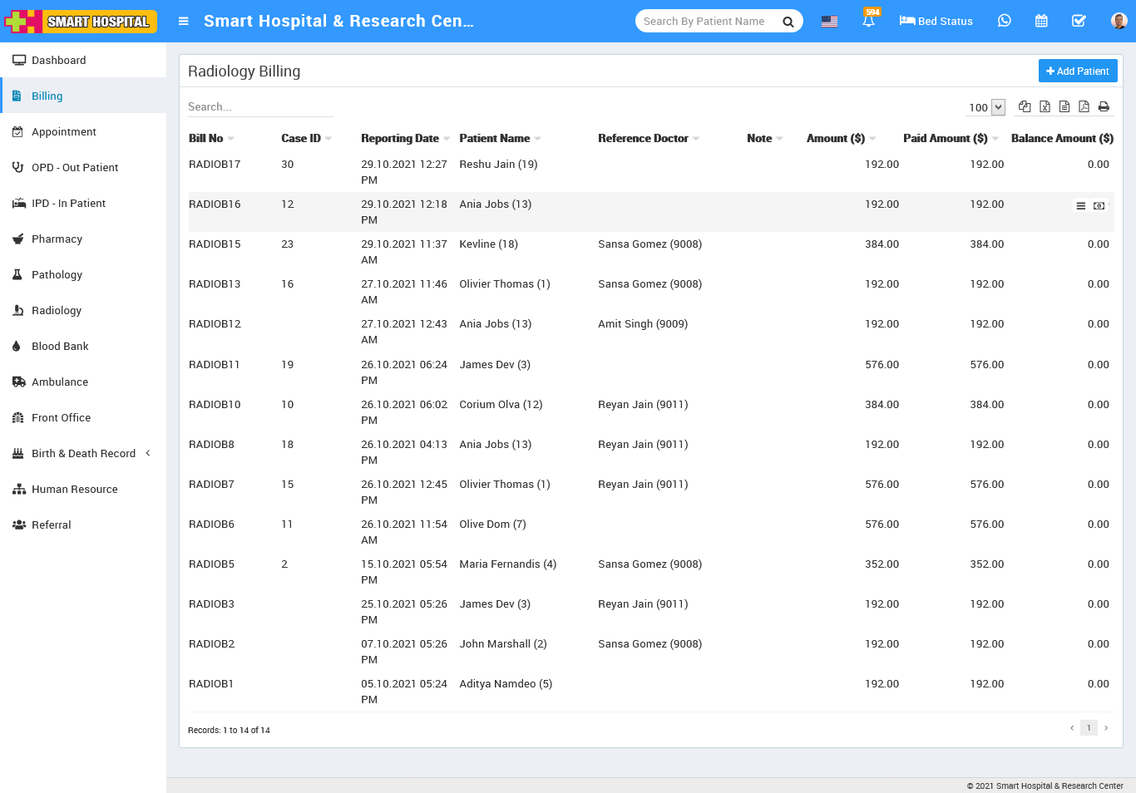Click the payment icon for RADIOB16
This screenshot has width=1136, height=793.
[1099, 205]
